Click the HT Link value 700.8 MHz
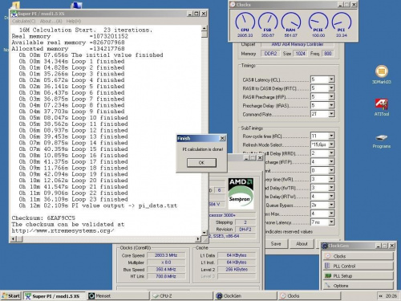Image resolution: width=401 pixels, height=301 pixels. tap(166, 276)
